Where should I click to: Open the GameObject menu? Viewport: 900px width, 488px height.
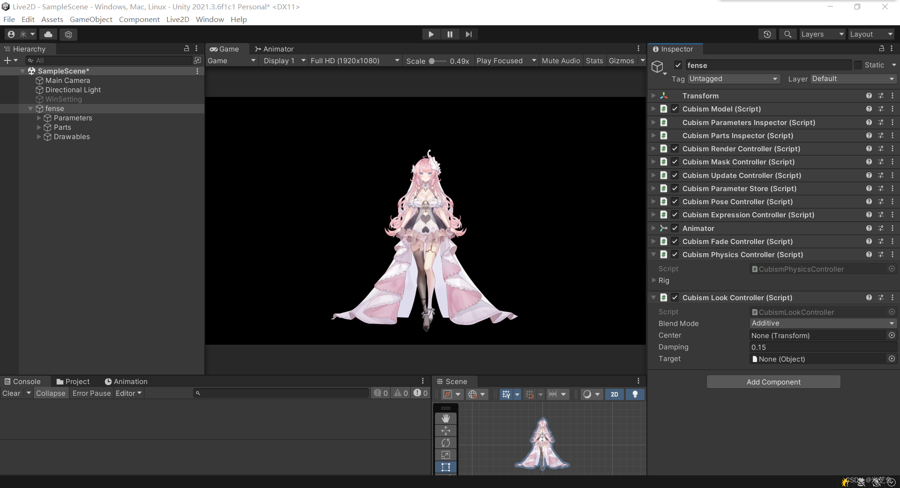click(x=91, y=19)
